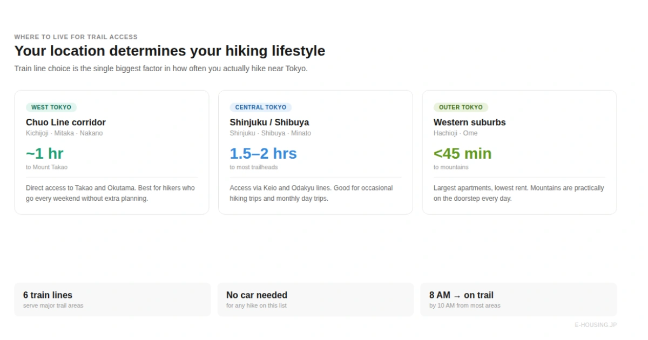Click the CENTRAL TOKYO badge
Screen dimensions: 648x340
[x=260, y=107]
